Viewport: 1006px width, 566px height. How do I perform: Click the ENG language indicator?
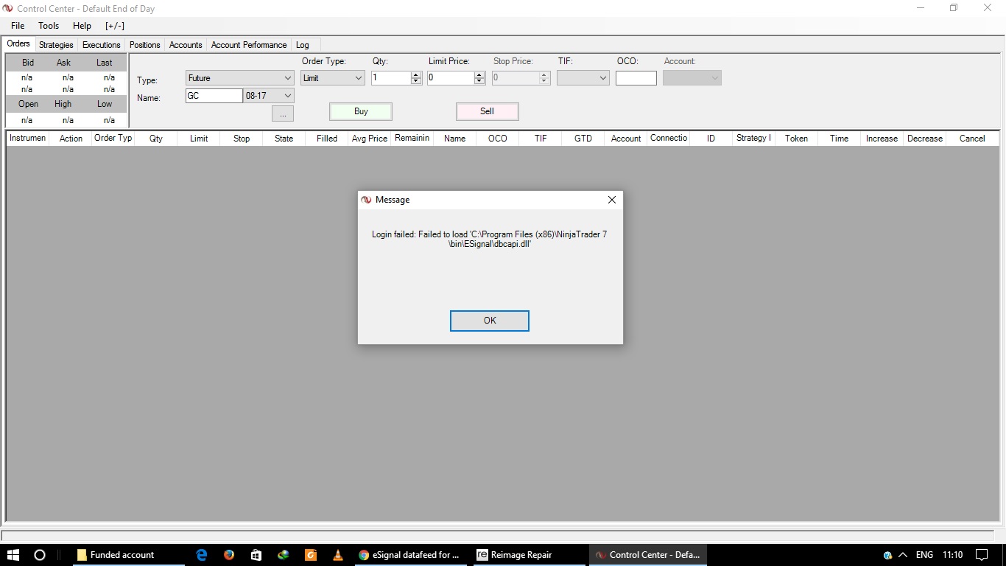click(924, 555)
